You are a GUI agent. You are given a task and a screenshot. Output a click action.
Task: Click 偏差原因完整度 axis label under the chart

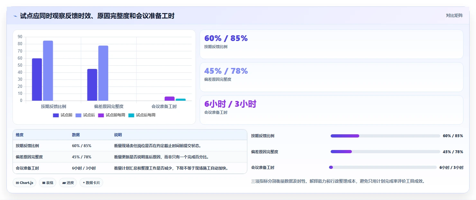tap(109, 106)
